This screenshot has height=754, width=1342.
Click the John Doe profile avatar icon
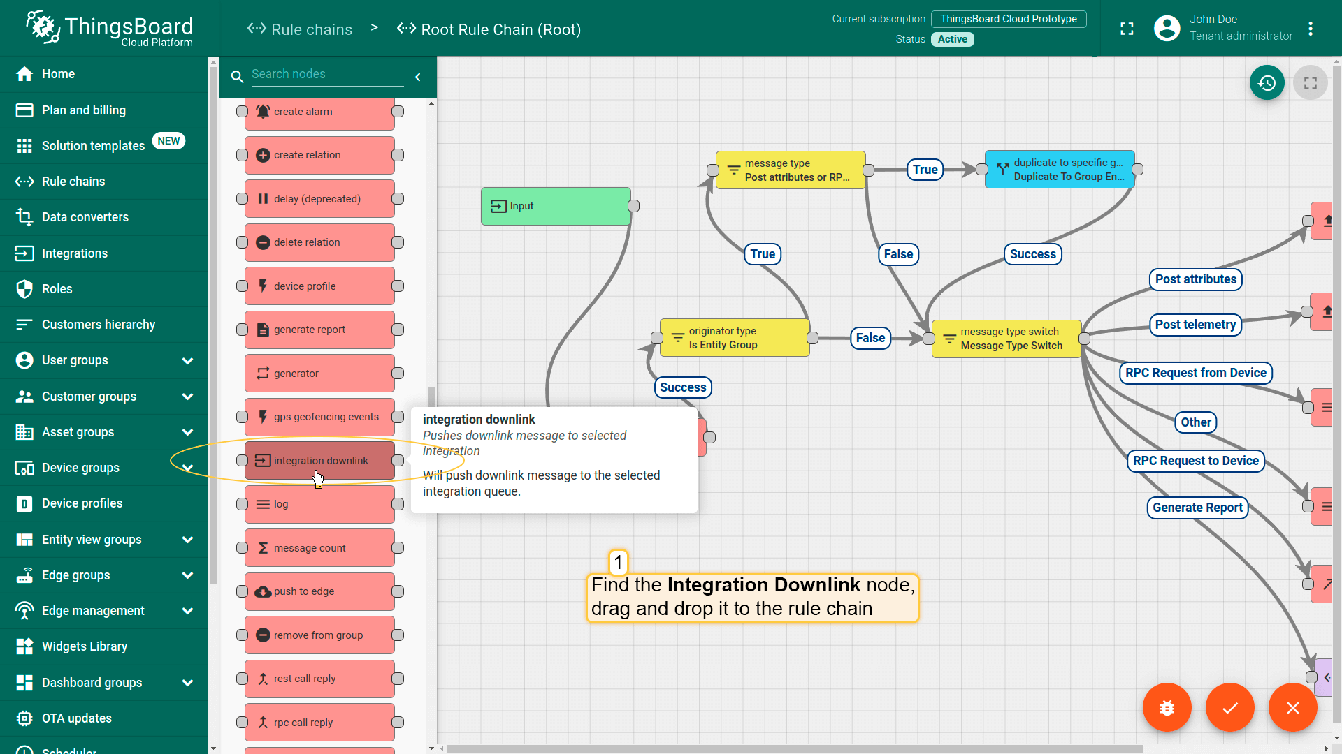point(1167,29)
